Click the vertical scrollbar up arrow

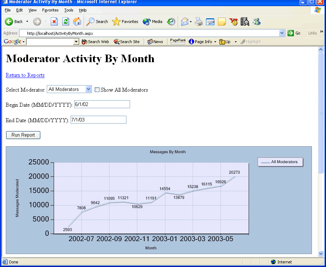point(321,49)
